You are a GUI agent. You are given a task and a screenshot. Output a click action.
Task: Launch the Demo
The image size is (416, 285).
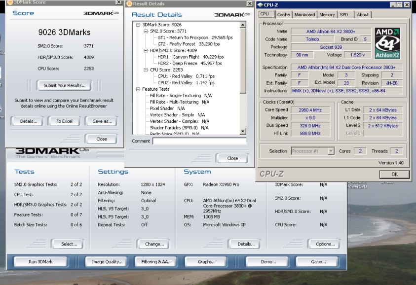(x=268, y=262)
